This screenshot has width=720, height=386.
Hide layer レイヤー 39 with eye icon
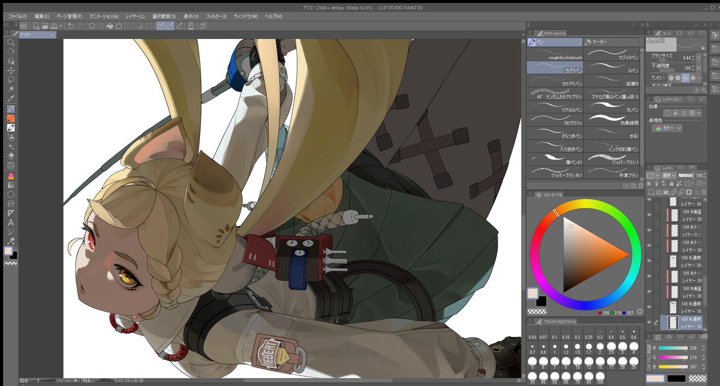pyautogui.click(x=649, y=276)
